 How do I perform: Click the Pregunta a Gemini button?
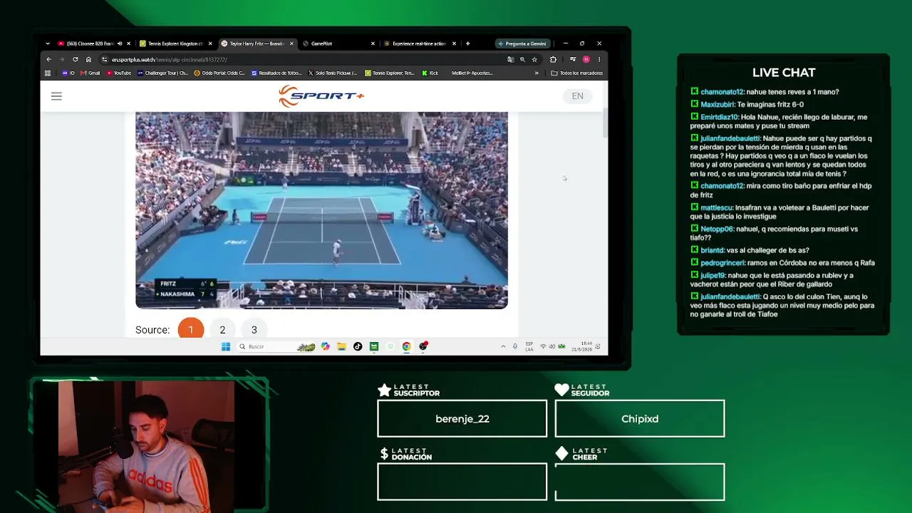522,43
